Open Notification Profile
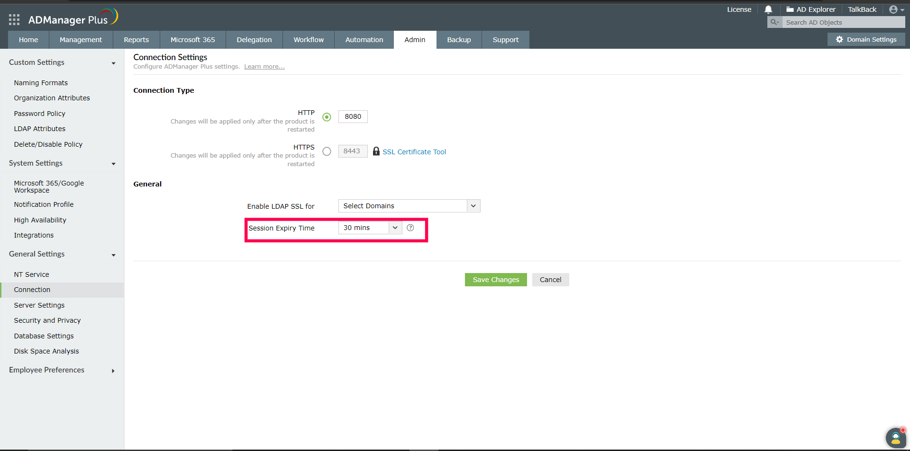The image size is (910, 451). (x=44, y=204)
